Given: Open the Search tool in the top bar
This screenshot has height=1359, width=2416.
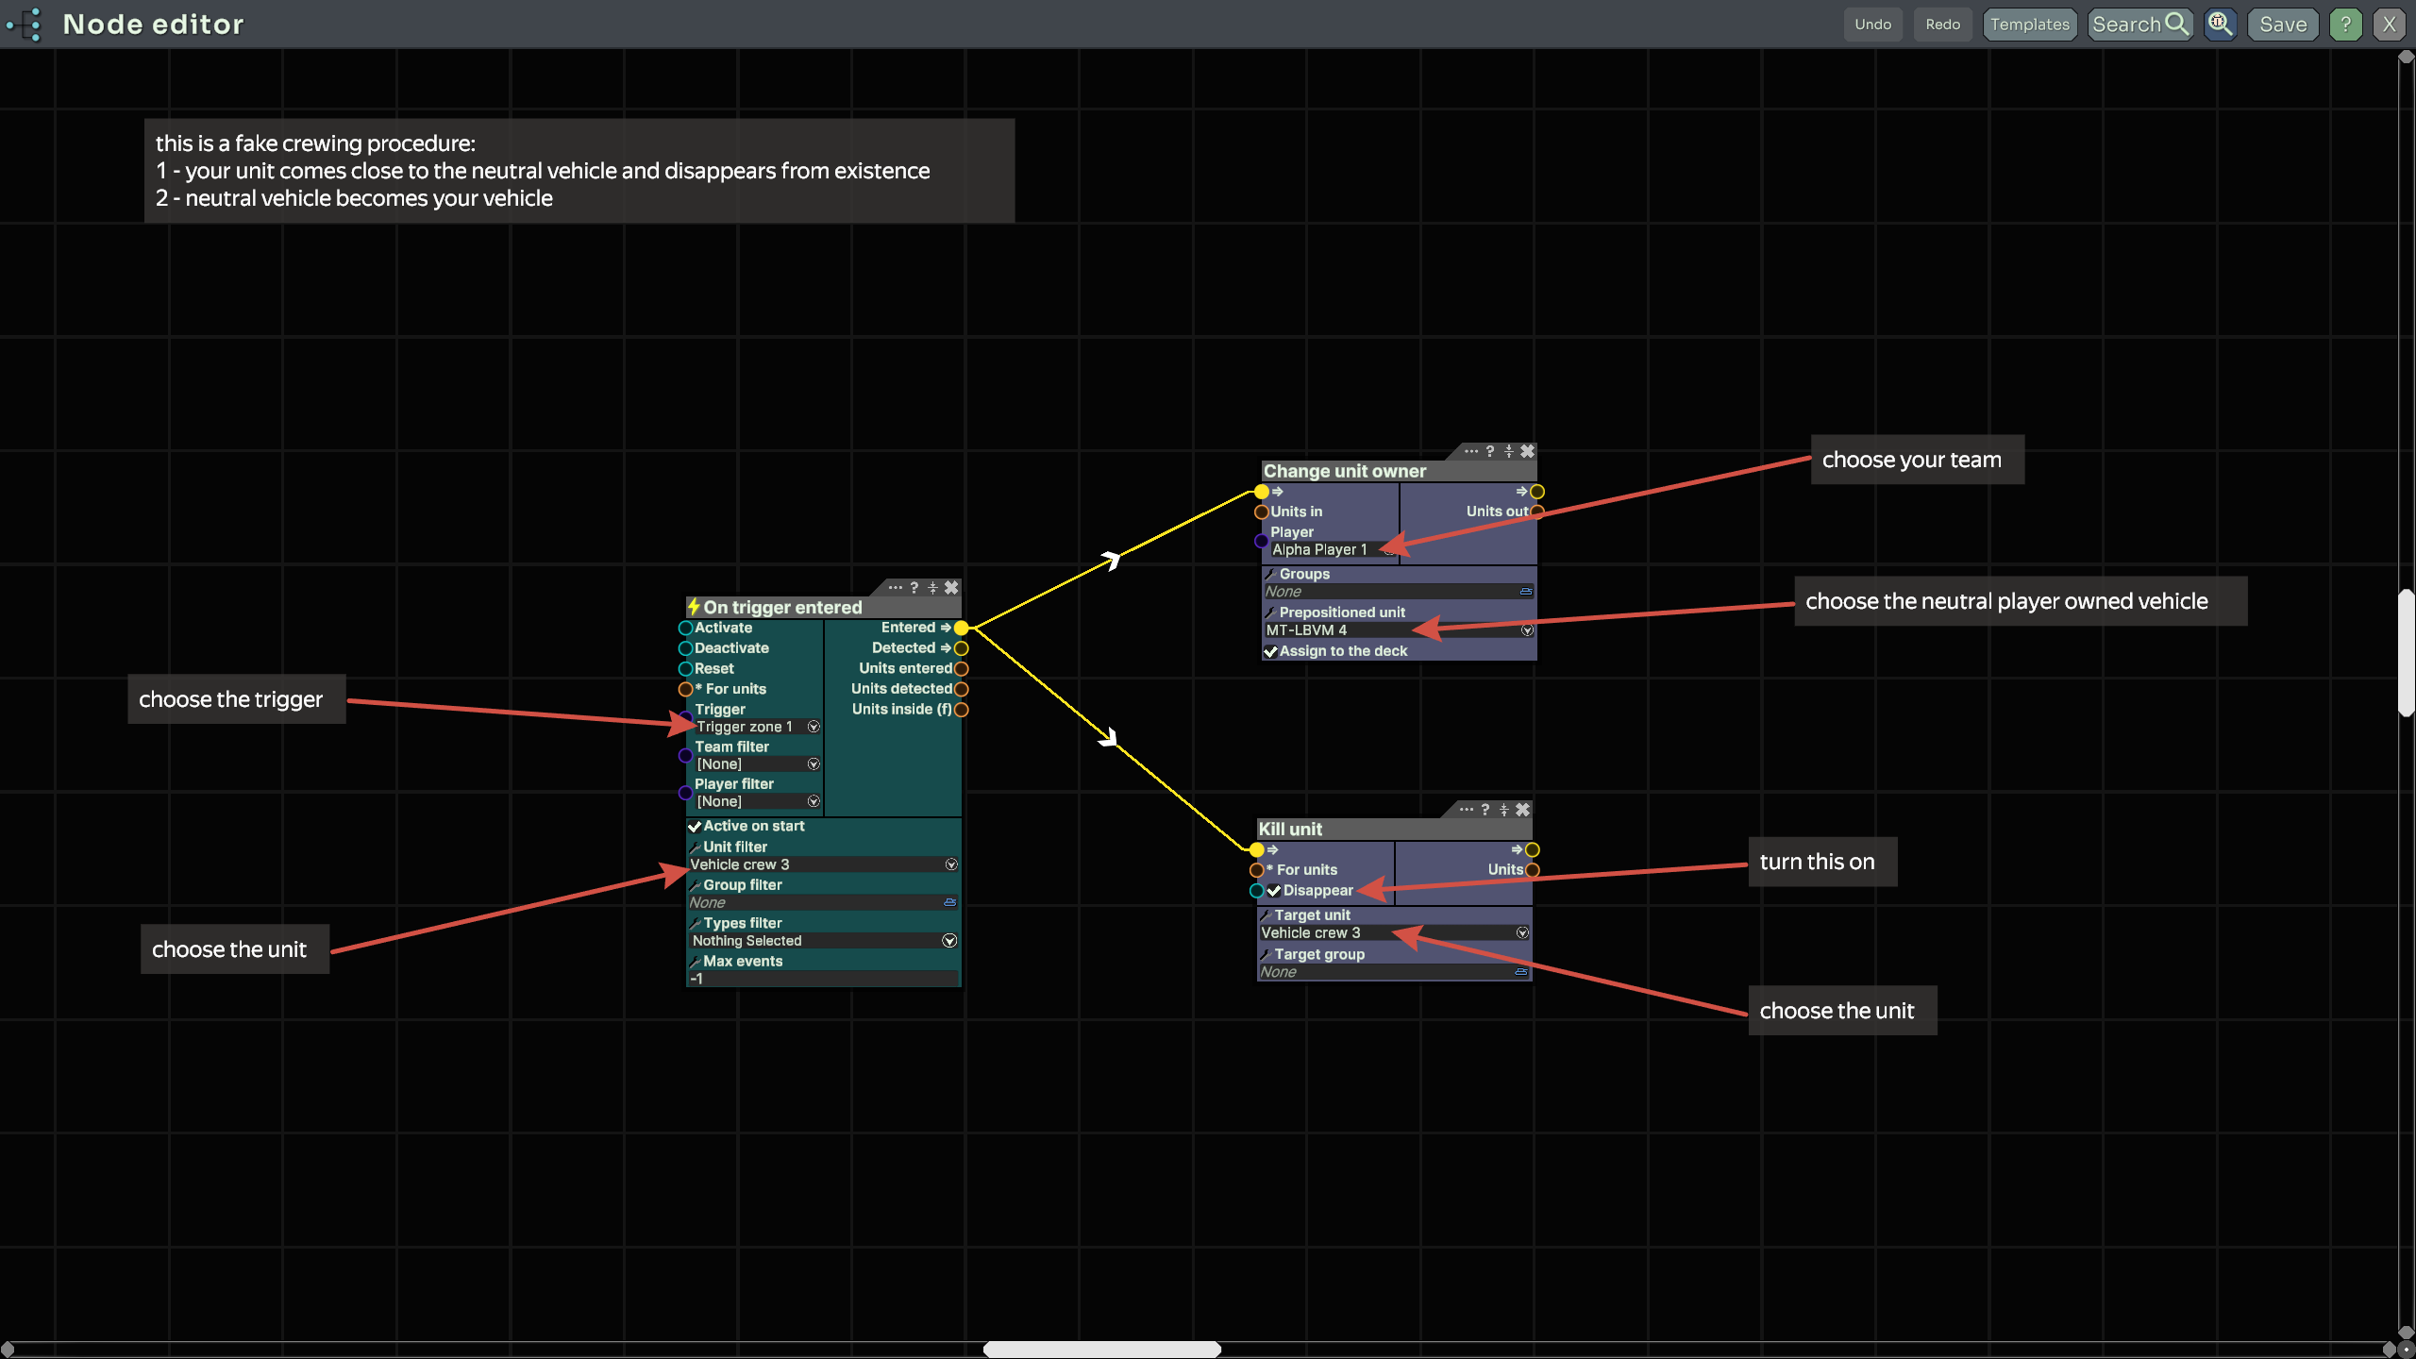Looking at the screenshot, I should pos(2139,25).
